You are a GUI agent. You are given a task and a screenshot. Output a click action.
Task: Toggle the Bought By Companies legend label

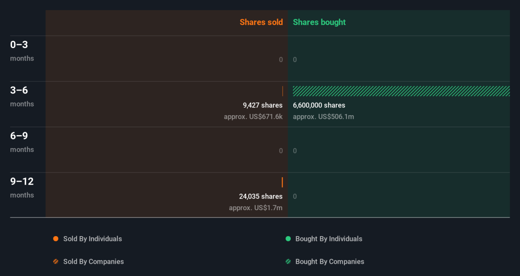click(330, 262)
